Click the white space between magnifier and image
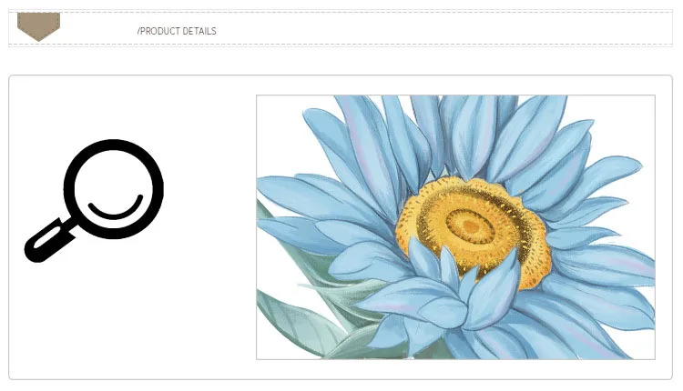Image resolution: width=683 pixels, height=391 pixels. pos(210,226)
